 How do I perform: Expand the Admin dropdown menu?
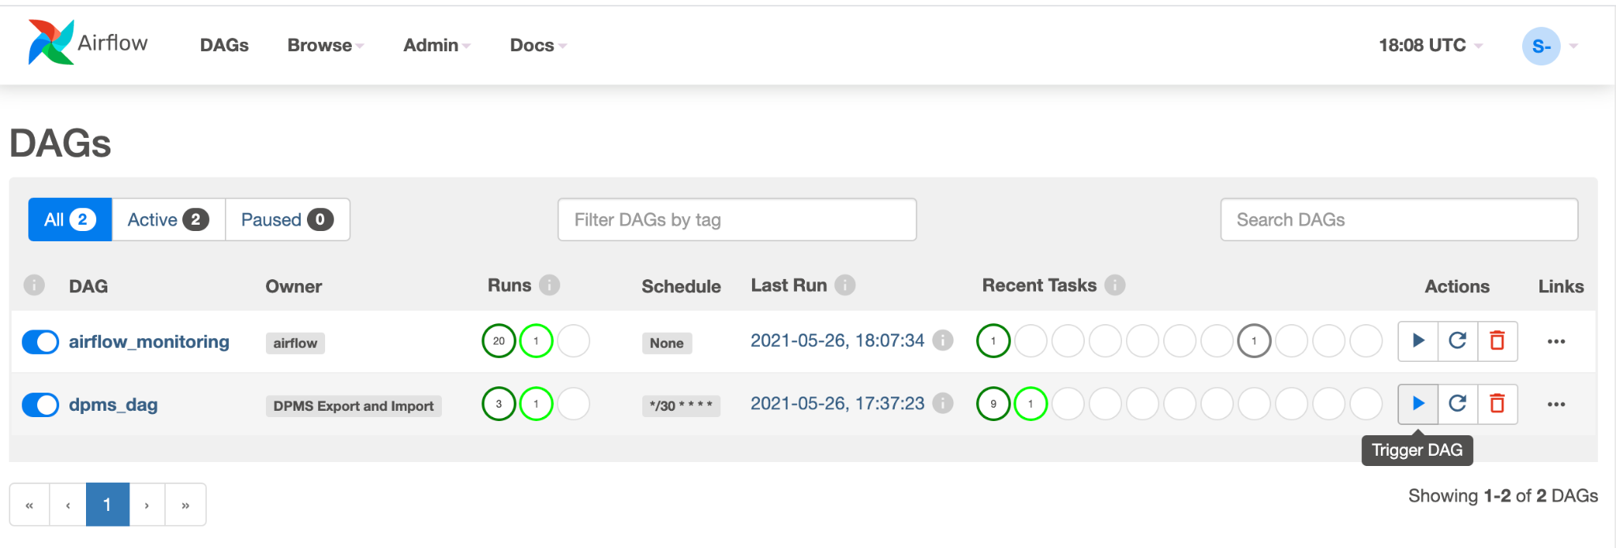(x=436, y=46)
